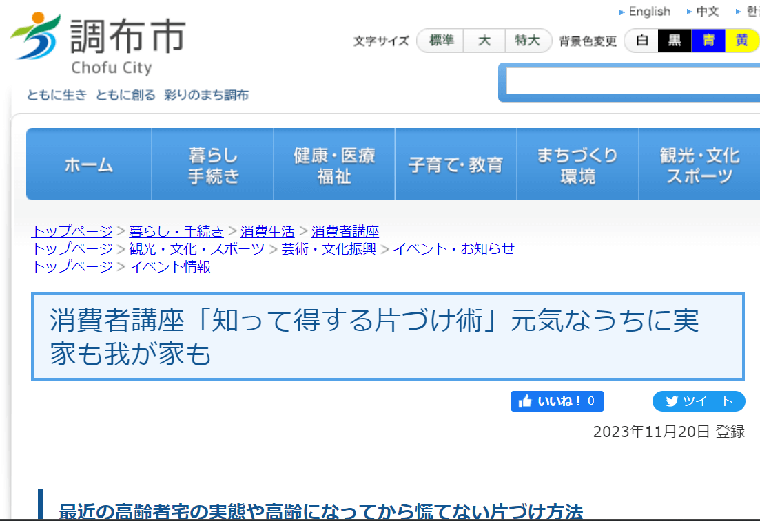
Task: Open the 暮らし 手続き menu tab
Action: pos(213,164)
